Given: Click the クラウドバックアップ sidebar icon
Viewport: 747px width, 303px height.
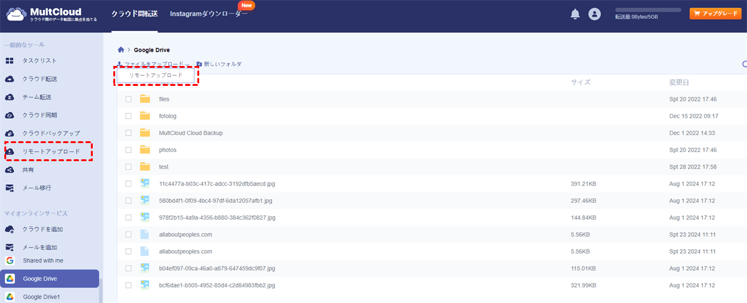Looking at the screenshot, I should click(x=9, y=133).
